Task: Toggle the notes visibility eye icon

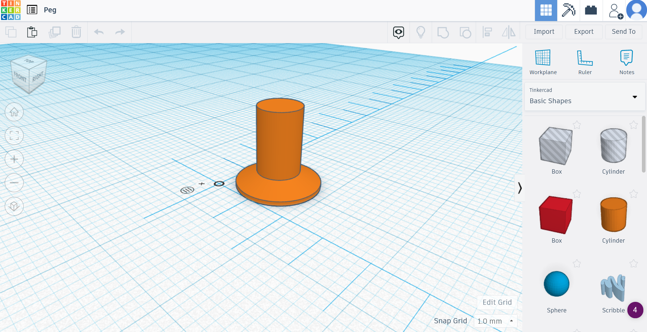Action: pos(399,32)
